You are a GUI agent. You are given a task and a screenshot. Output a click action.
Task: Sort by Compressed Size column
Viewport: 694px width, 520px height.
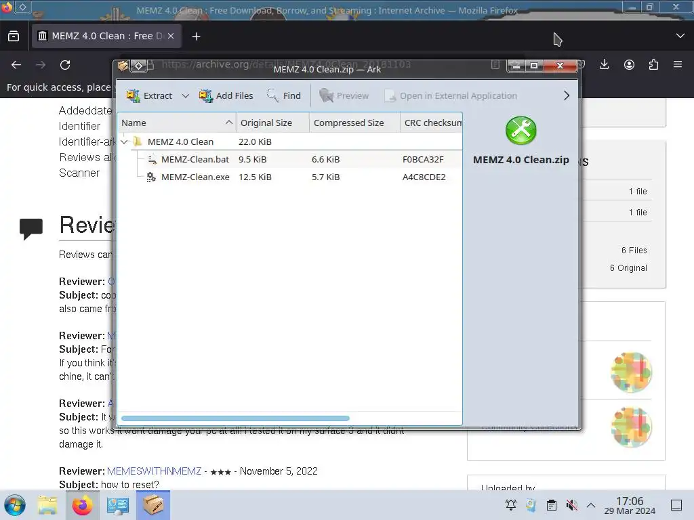coord(354,123)
